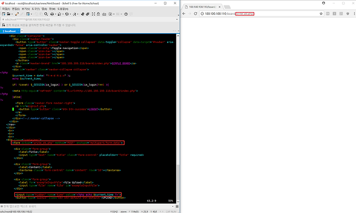Click the New session icon in Xshell toolbar
Screen dimensions: 356x213
[x=3, y=14]
